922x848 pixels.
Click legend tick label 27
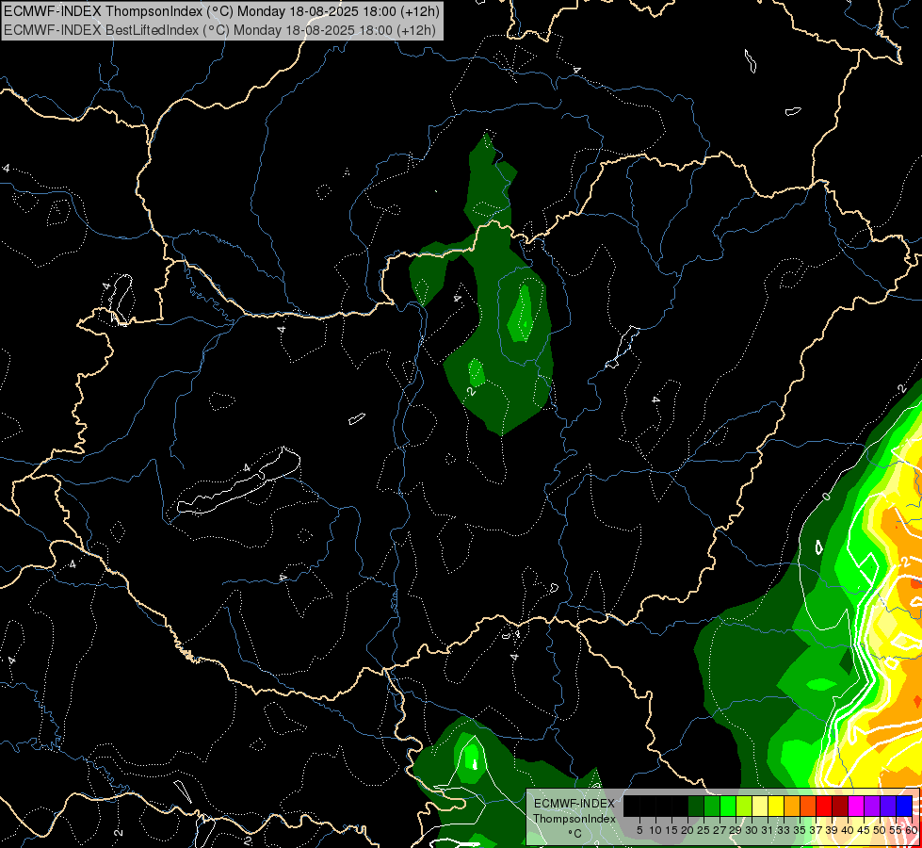720,830
